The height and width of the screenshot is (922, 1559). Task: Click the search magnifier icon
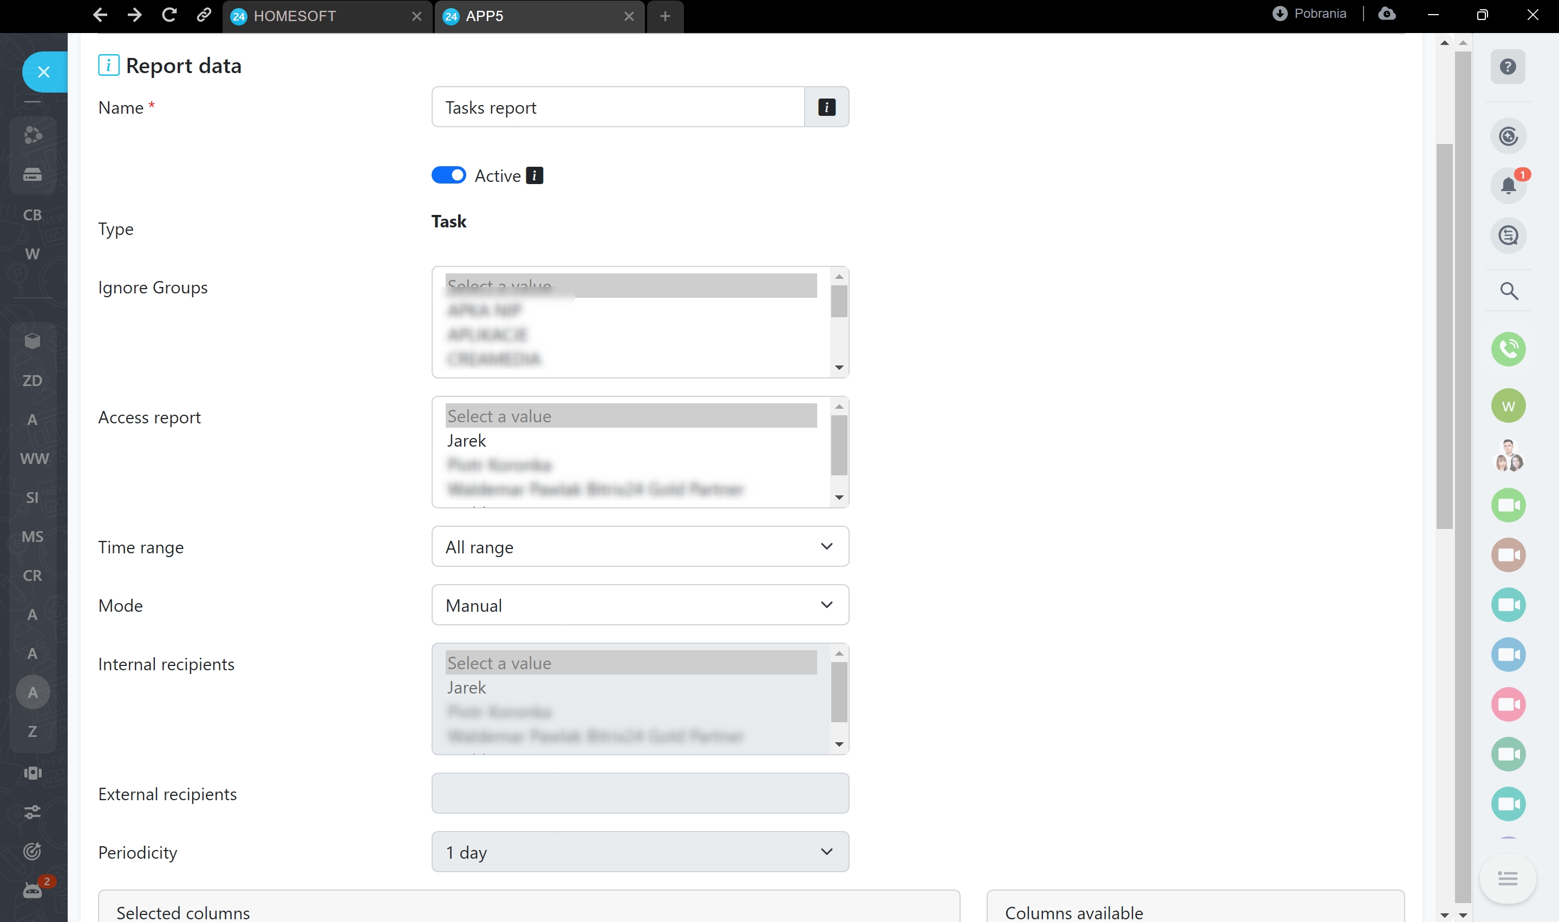(1509, 291)
